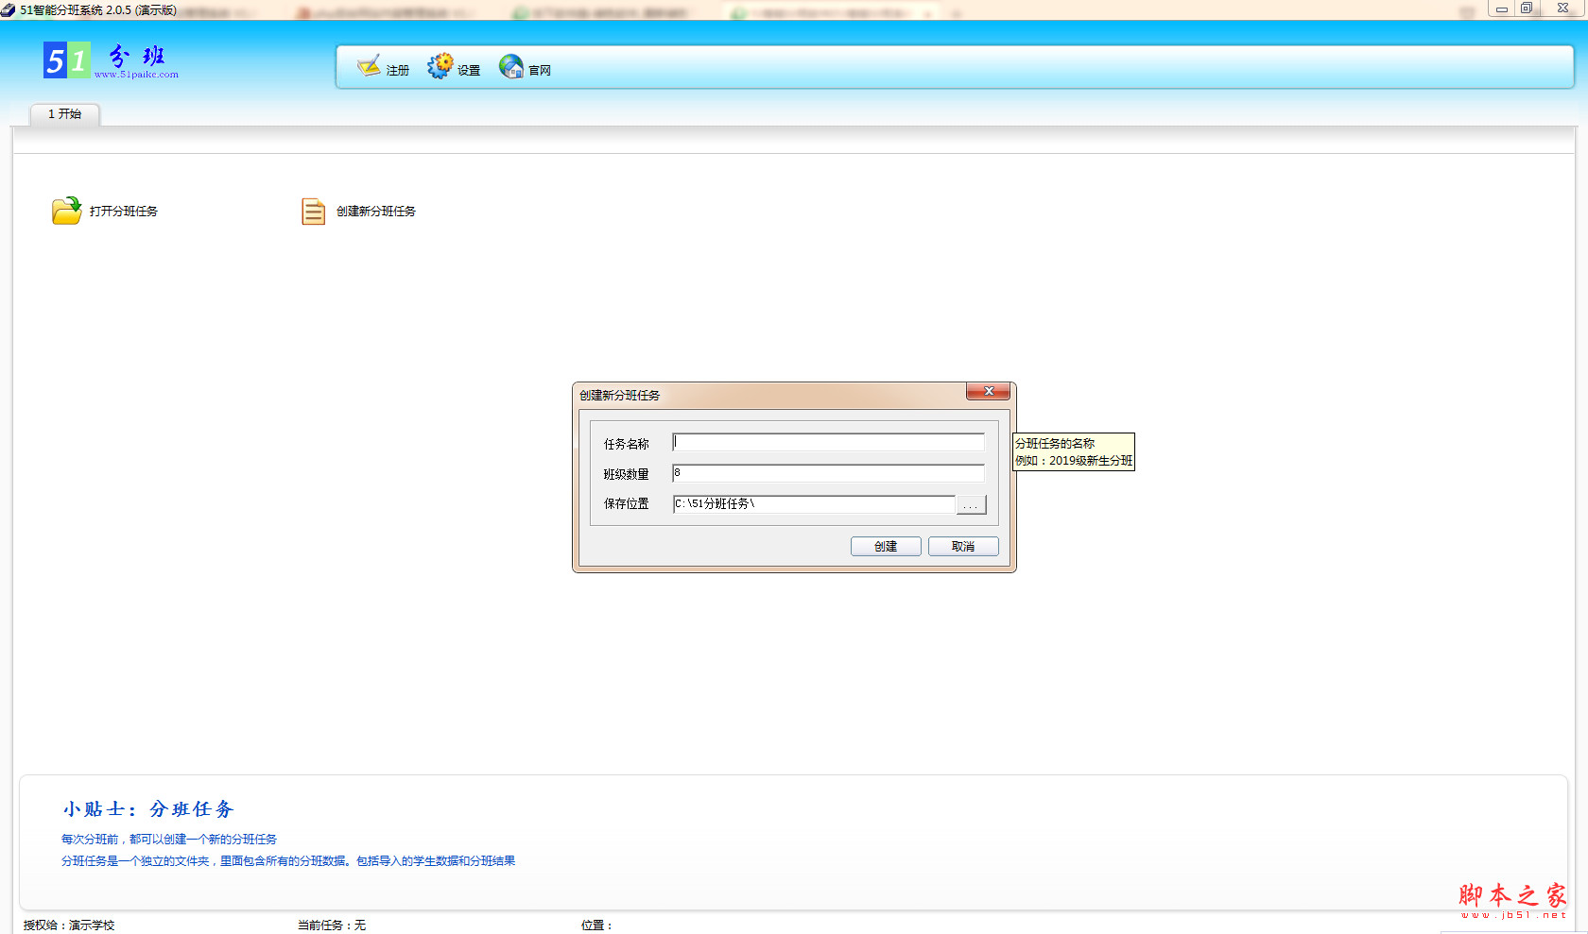Click 创建新分班任务 link text
The width and height of the screenshot is (1588, 934).
[x=376, y=212]
